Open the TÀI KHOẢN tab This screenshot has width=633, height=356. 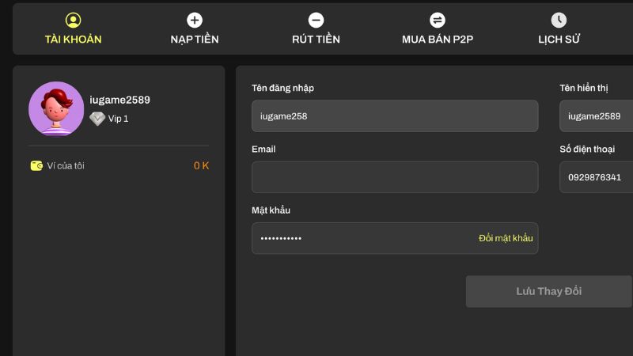[73, 39]
